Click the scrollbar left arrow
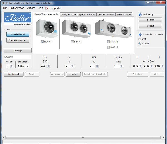 (x=4, y=137)
